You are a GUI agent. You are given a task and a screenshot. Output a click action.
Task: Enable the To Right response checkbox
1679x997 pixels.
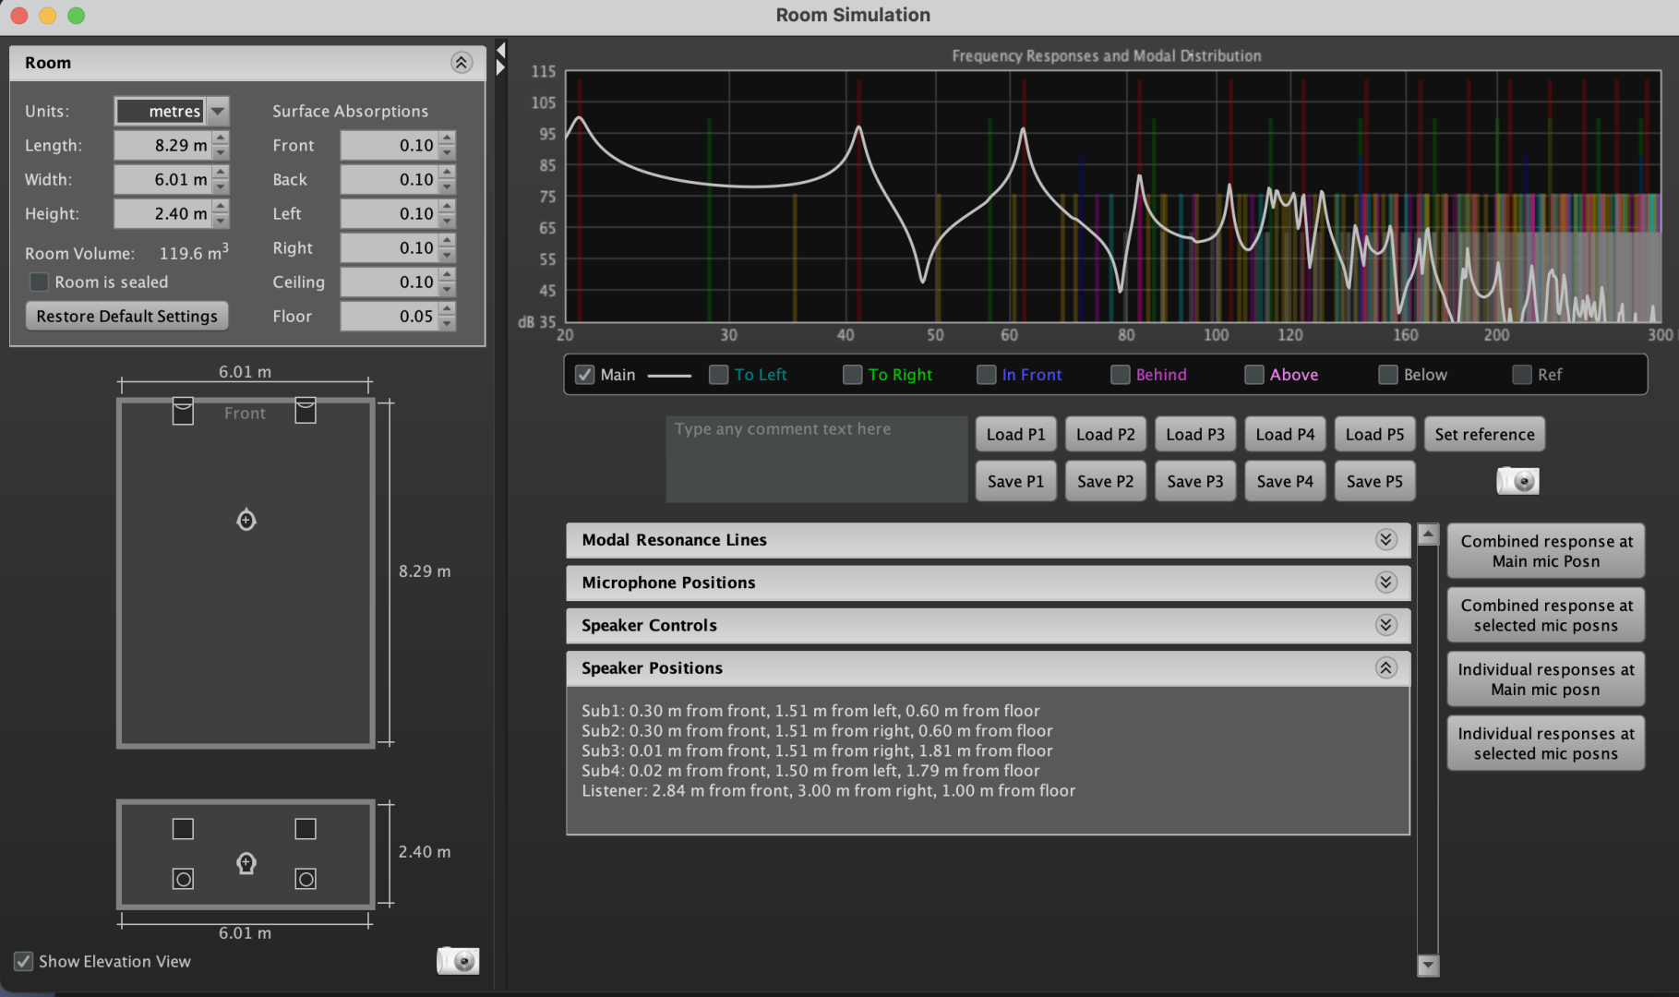tap(853, 375)
